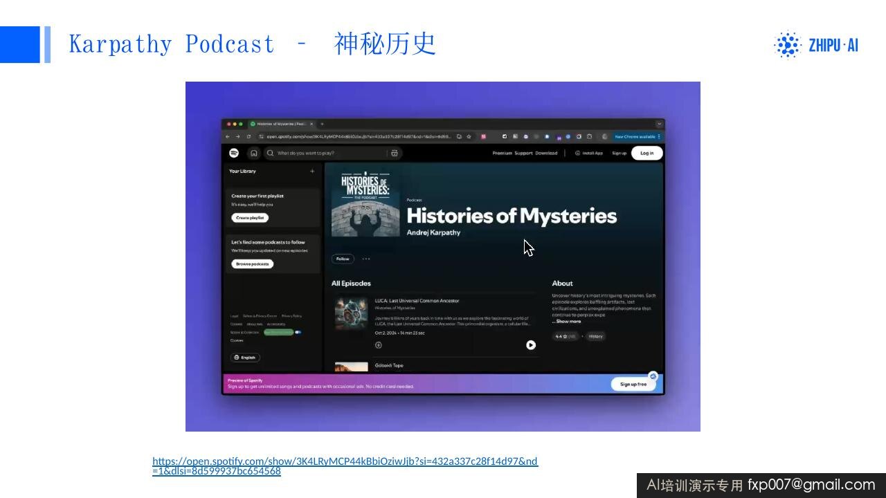Select the Histories of Mysteries browser tab

282,124
